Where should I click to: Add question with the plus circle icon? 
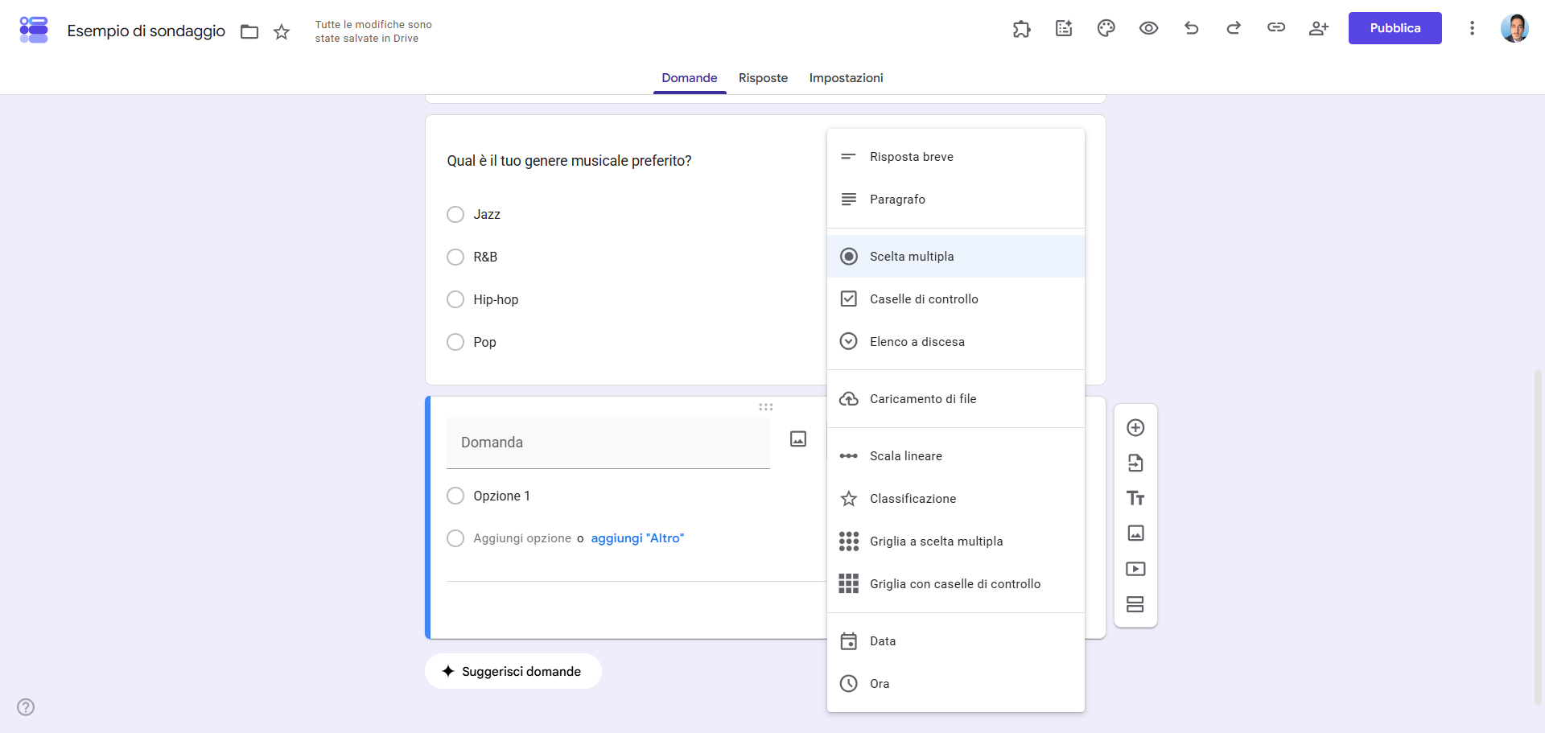point(1135,427)
